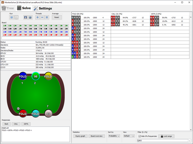This screenshot has height=144, width=193.
Task: Choose the CALL response
Action: coord(16,124)
